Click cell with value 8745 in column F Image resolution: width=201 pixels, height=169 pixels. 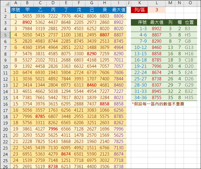[x=79, y=41]
